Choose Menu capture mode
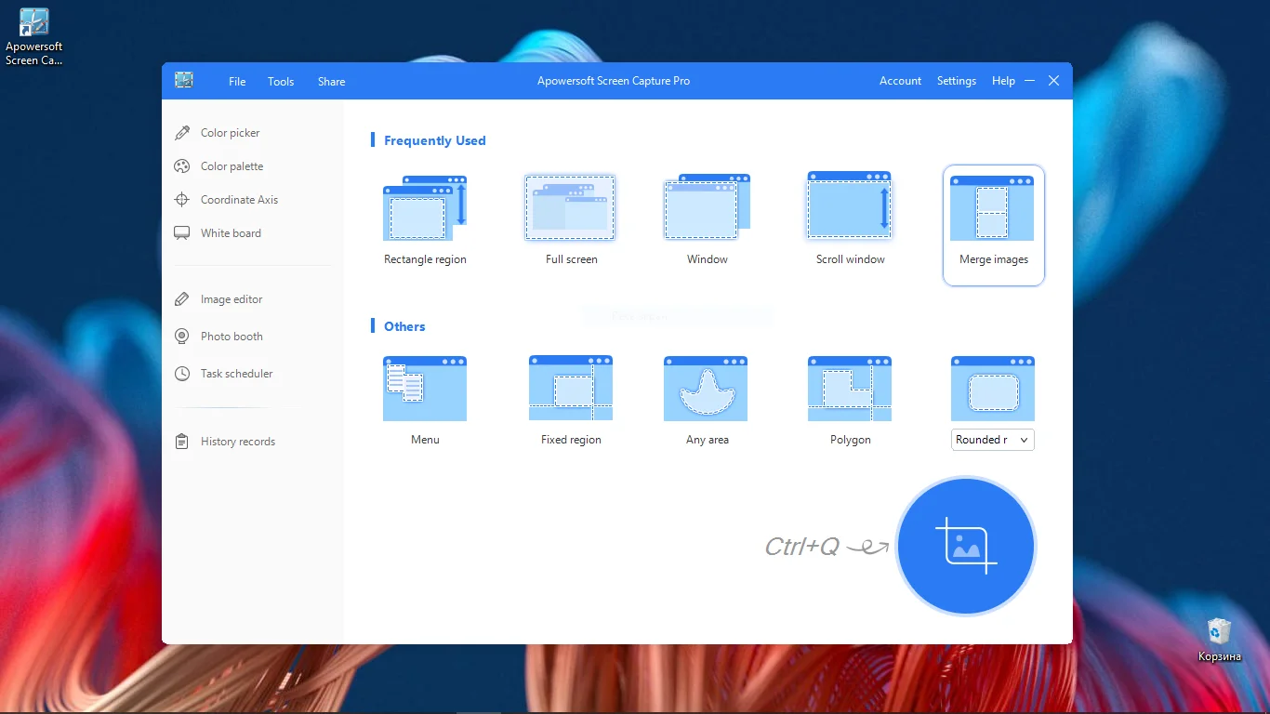 pos(425,400)
